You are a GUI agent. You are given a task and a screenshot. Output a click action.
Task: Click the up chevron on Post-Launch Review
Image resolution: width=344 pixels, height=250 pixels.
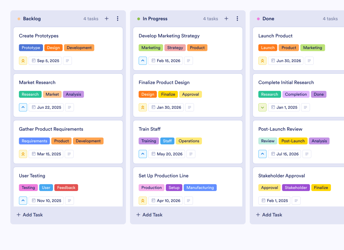click(262, 154)
